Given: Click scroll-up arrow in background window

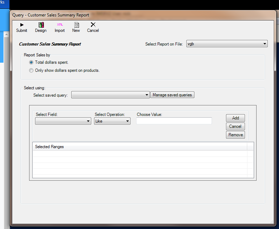Looking at the screenshot, I should coord(6,34).
